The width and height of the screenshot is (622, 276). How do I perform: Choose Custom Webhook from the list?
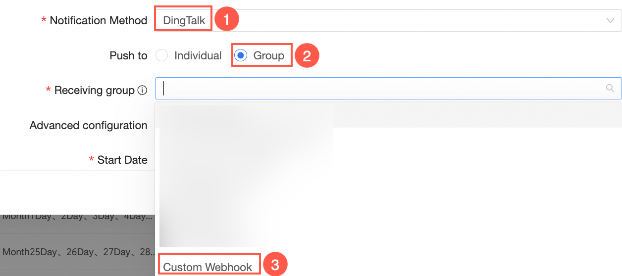coord(207,267)
